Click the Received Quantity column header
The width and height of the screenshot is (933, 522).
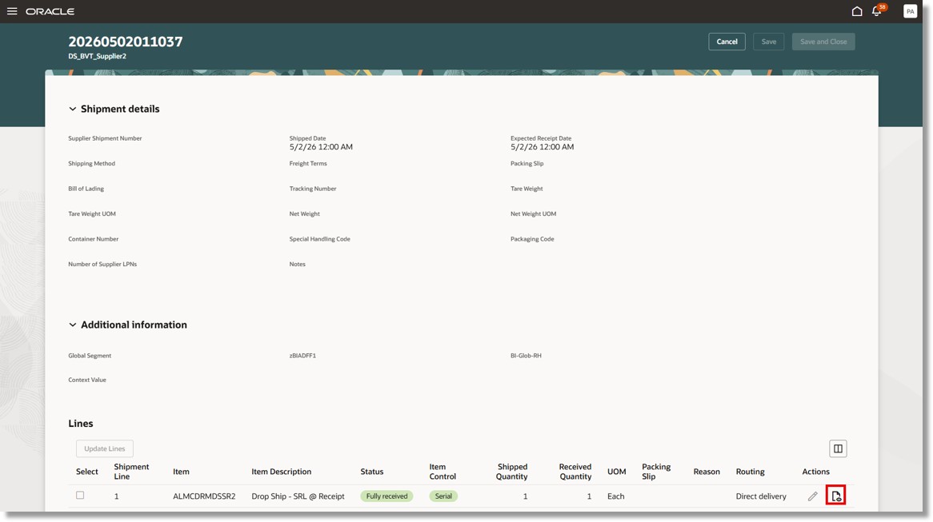click(x=575, y=472)
